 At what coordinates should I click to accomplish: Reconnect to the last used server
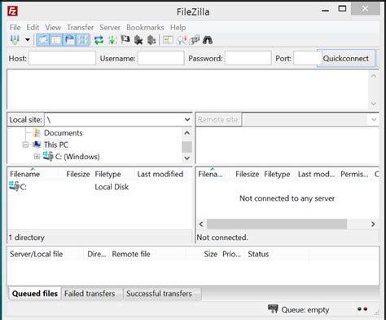point(151,40)
